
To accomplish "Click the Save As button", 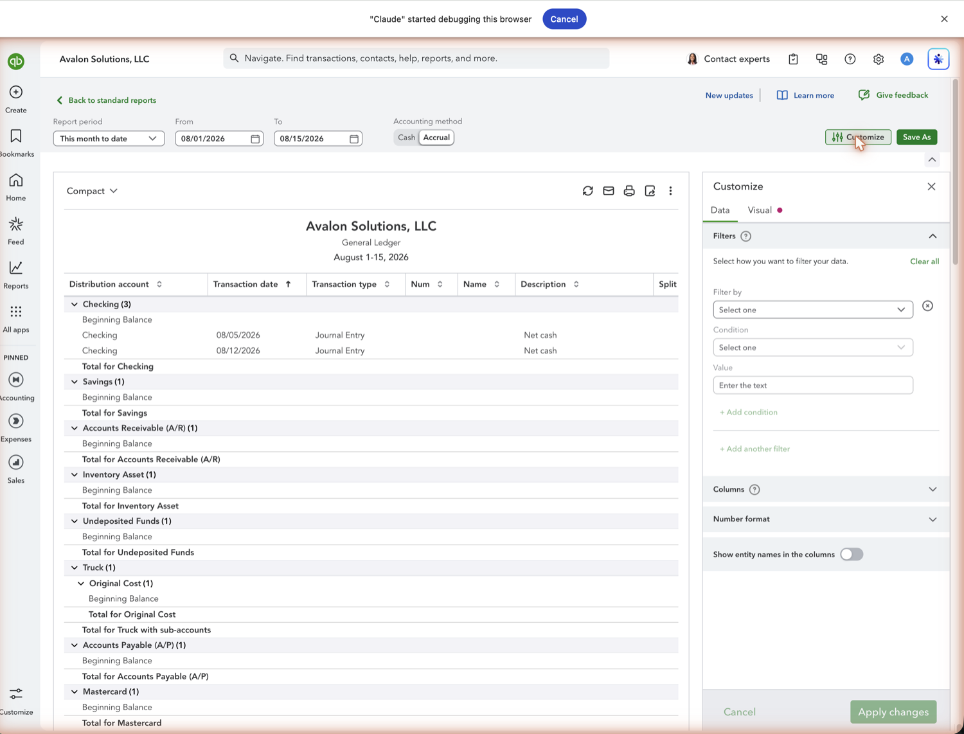I will (916, 138).
